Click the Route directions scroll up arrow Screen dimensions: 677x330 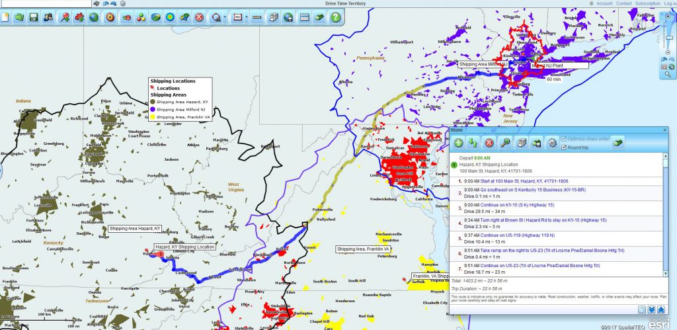pos(665,156)
